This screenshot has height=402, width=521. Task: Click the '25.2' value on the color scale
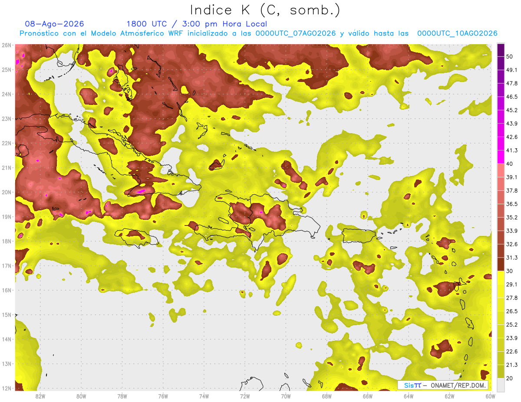512,324
